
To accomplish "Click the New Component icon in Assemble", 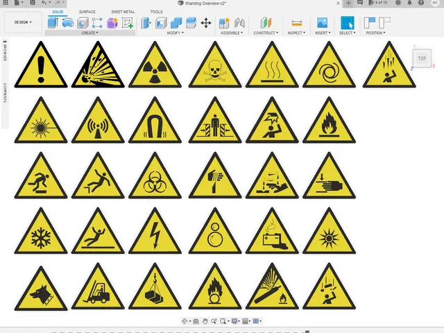I will pyautogui.click(x=224, y=23).
